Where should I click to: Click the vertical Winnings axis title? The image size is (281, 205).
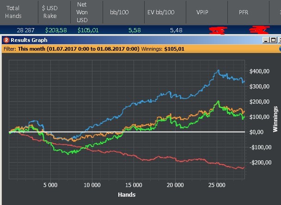[275, 119]
